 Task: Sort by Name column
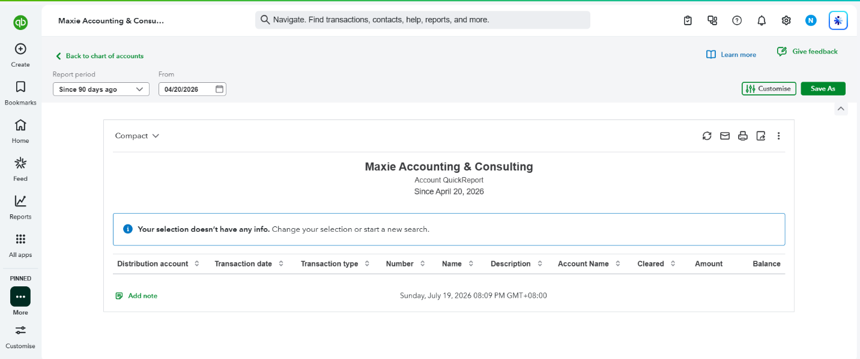[471, 264]
